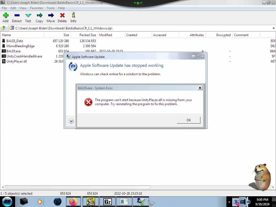Go up one folder level with arrow icon

click(3, 28)
